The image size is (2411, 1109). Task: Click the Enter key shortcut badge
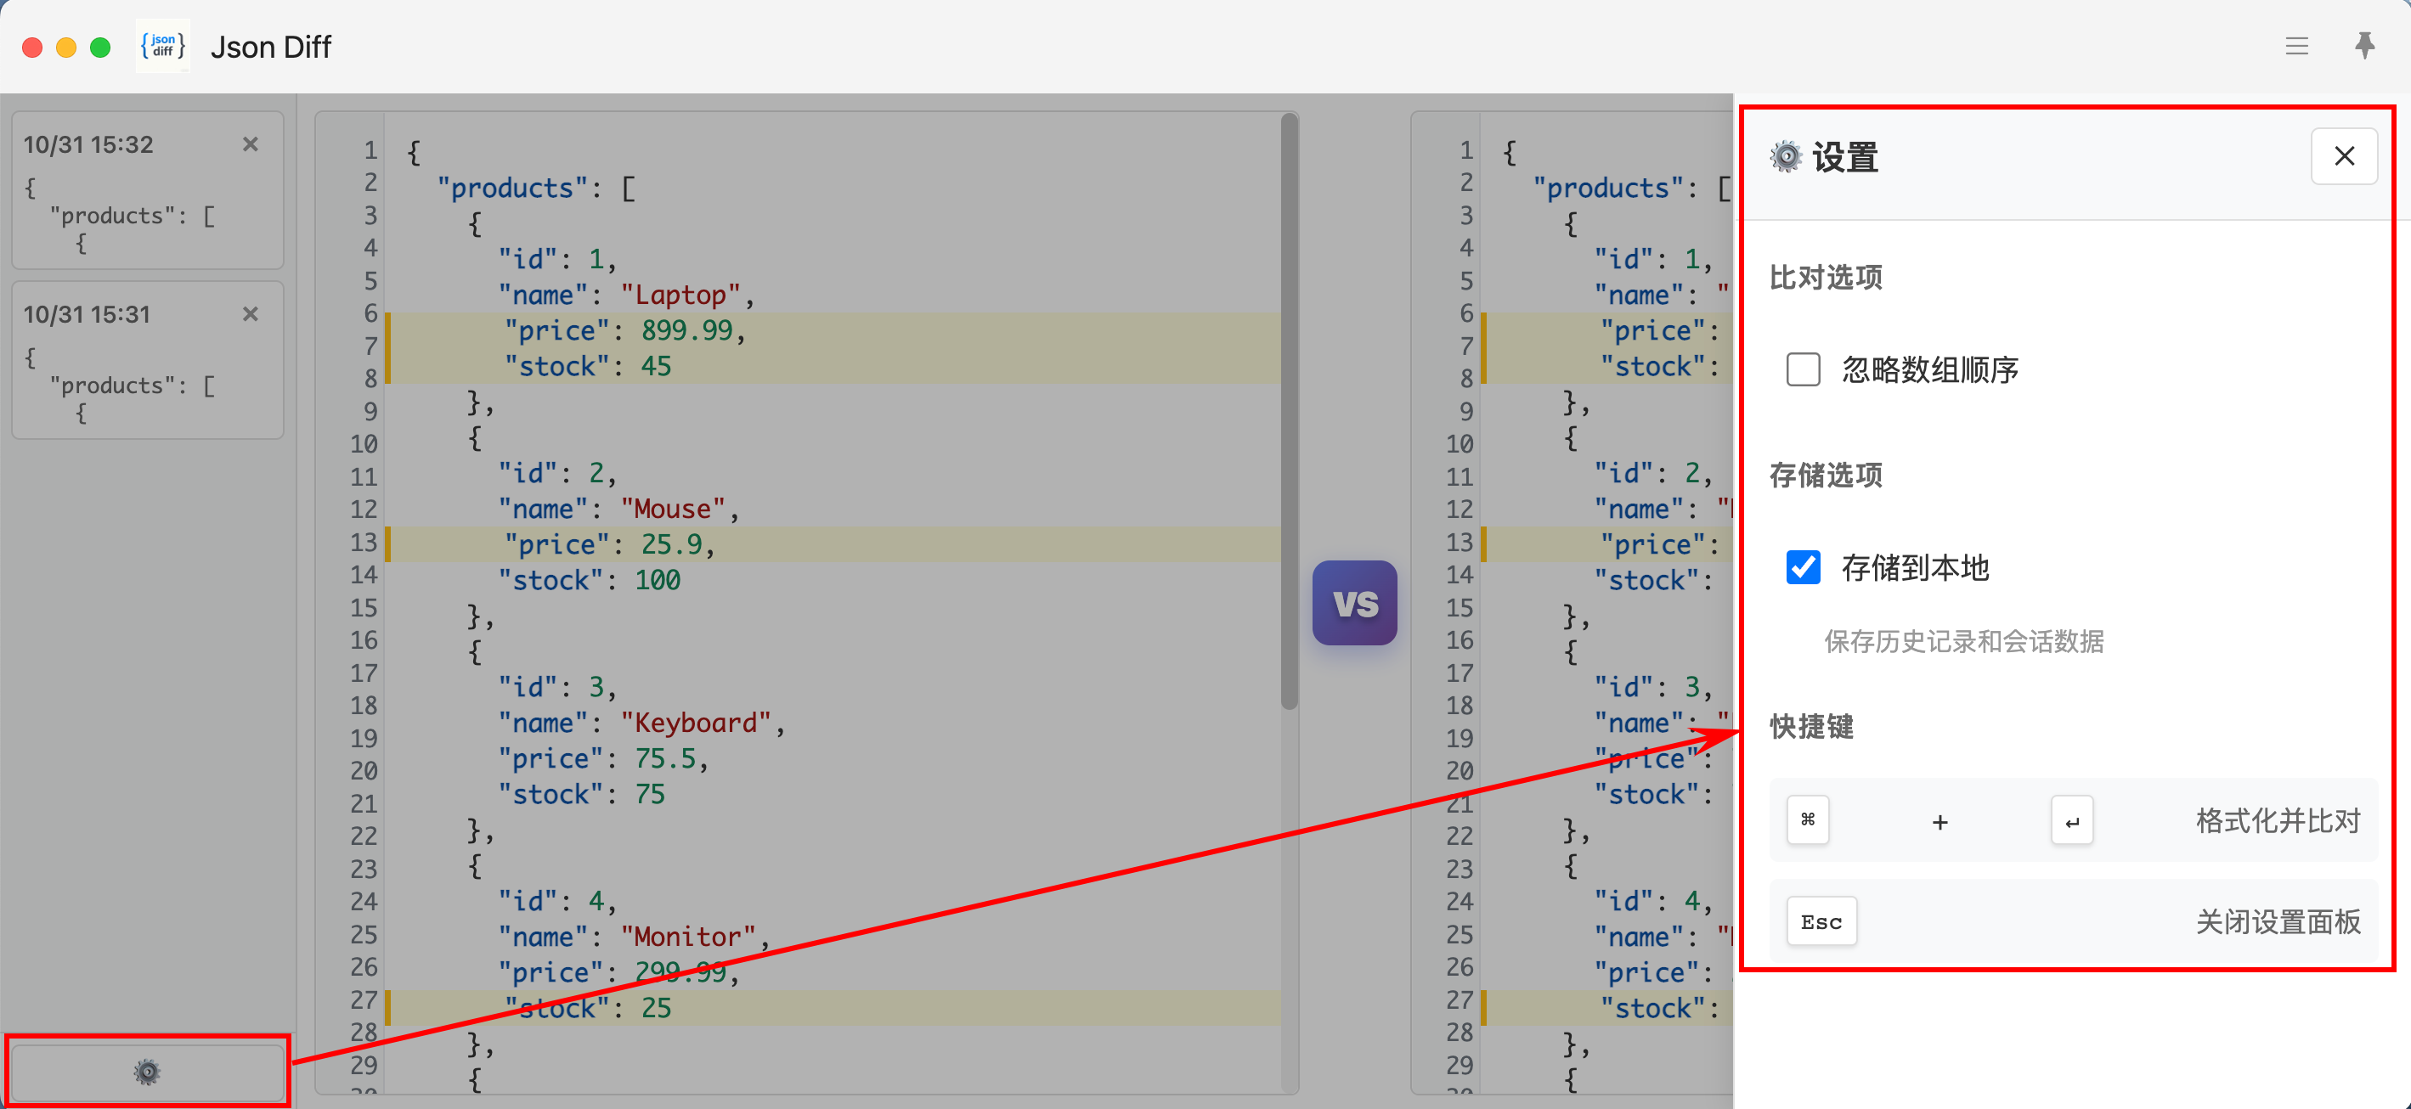(2071, 821)
